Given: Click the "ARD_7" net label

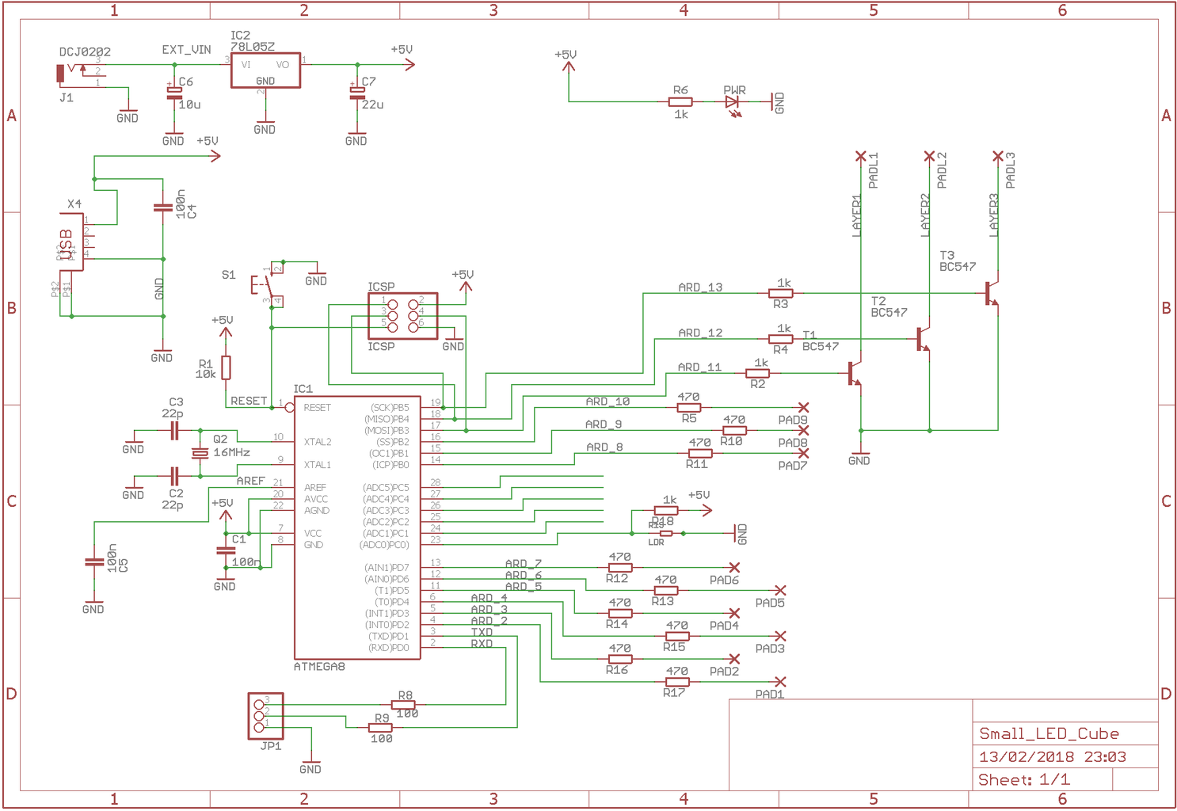Looking at the screenshot, I should 524,564.
